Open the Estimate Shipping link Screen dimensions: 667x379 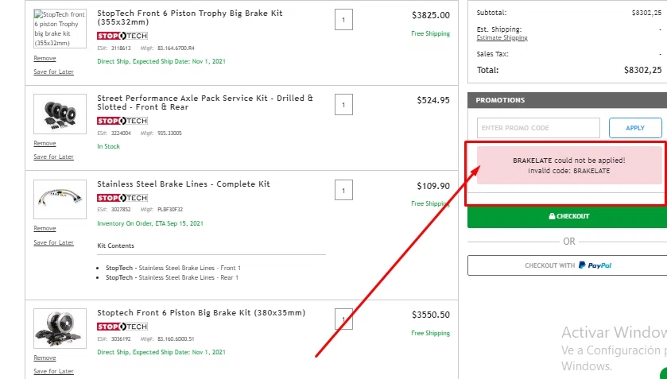coord(502,38)
